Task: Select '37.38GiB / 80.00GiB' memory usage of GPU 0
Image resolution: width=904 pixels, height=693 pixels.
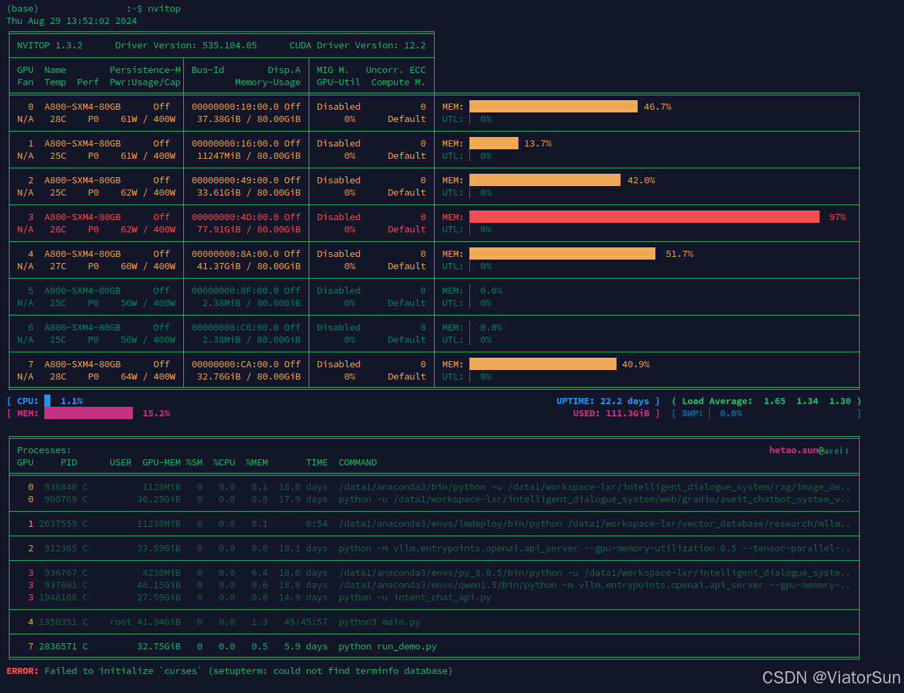Action: tap(249, 119)
